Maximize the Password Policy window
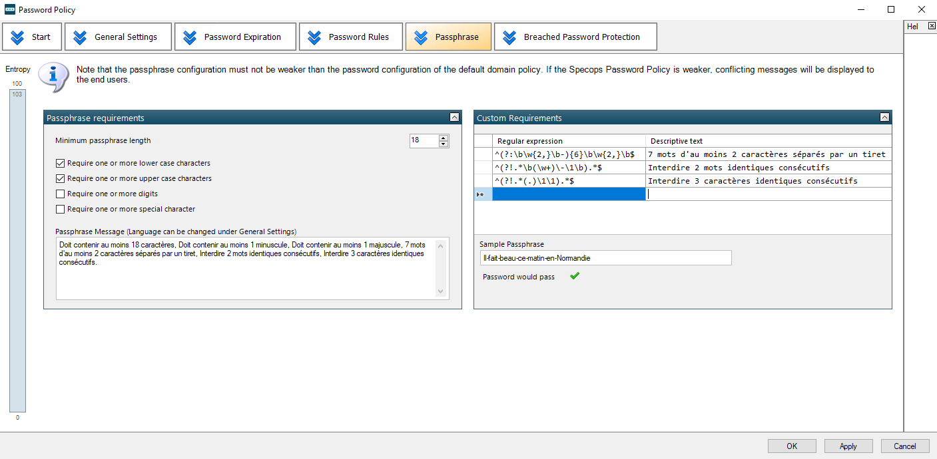 click(x=891, y=9)
